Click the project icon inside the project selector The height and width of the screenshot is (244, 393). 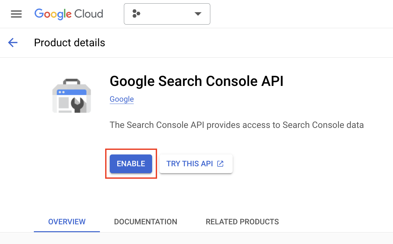coord(135,14)
